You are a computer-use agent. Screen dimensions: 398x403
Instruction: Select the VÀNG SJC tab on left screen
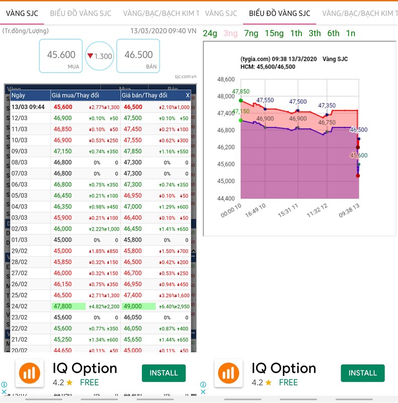[22, 14]
